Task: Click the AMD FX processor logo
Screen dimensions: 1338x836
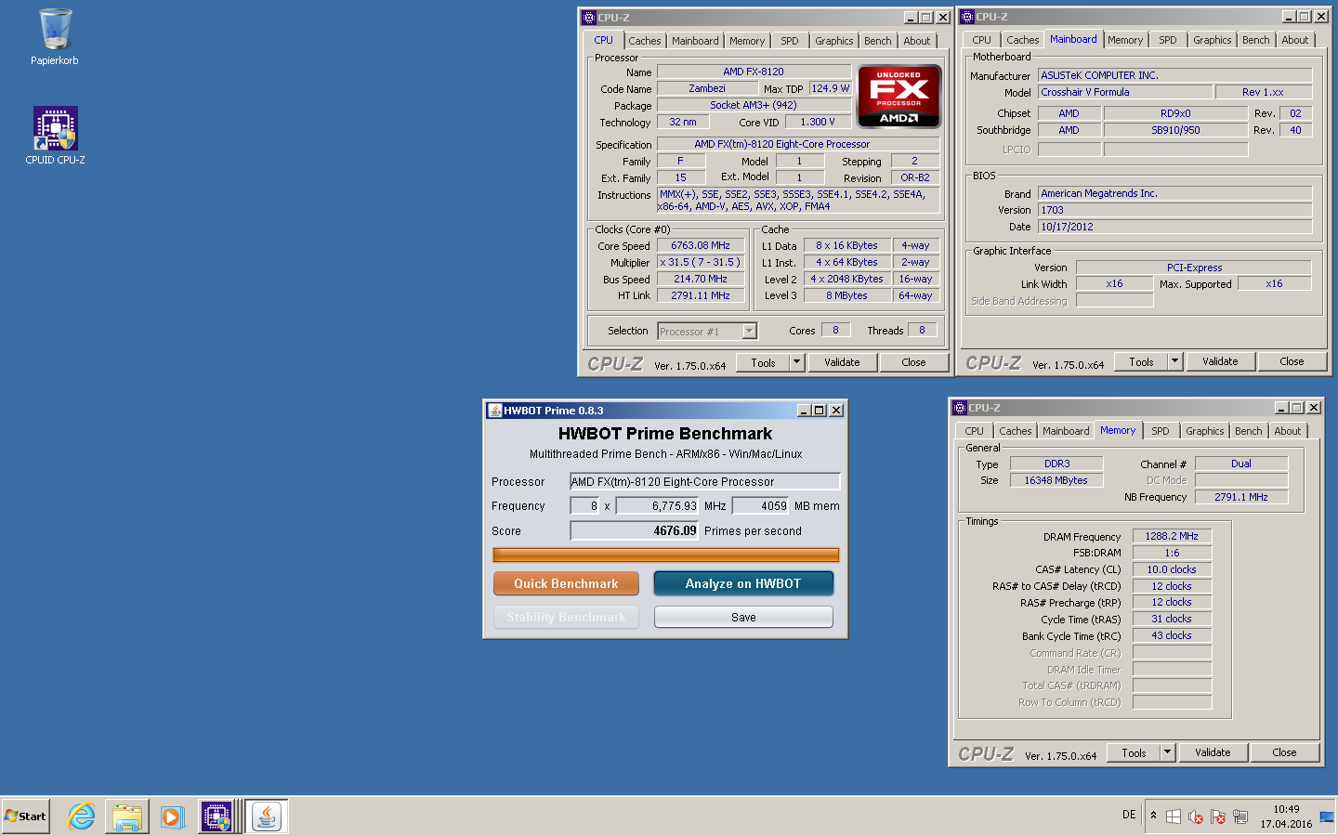Action: click(x=899, y=97)
